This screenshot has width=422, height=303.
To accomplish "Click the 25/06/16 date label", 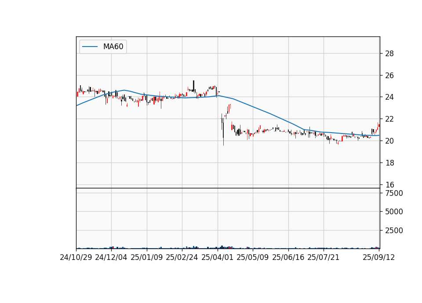I will point(288,258).
